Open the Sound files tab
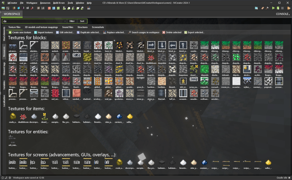292x180 pixels. tap(68, 27)
